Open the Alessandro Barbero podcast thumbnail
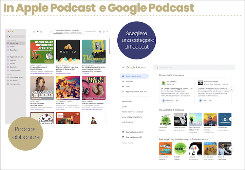This screenshot has width=245, height=170. tap(210, 119)
